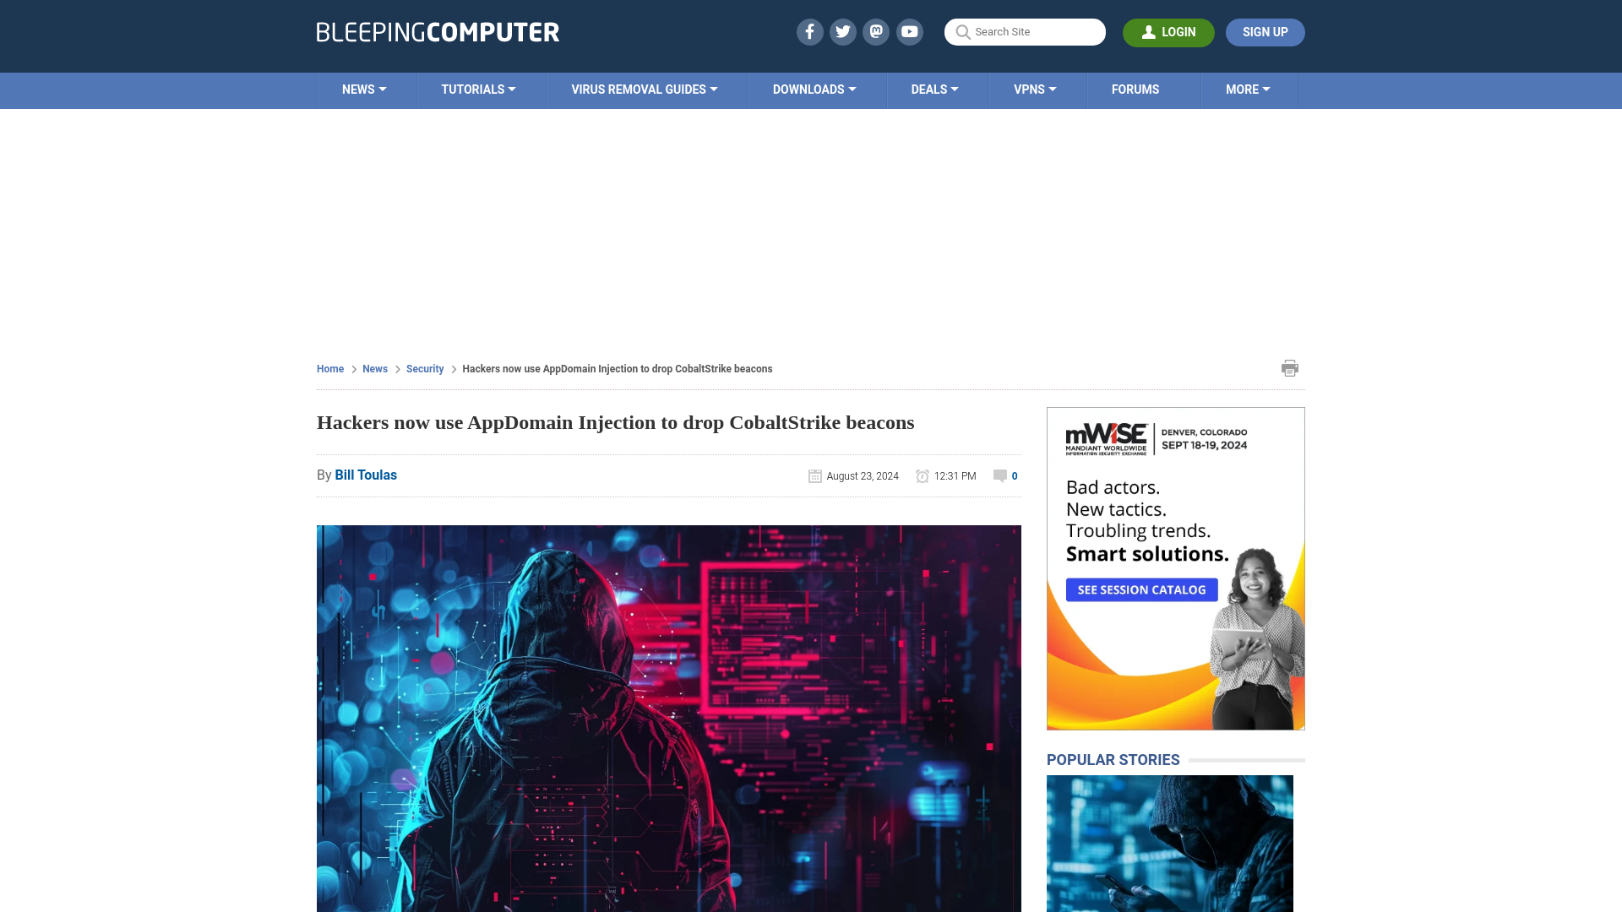Open the Twitter social icon link
1622x912 pixels.
pos(842,31)
